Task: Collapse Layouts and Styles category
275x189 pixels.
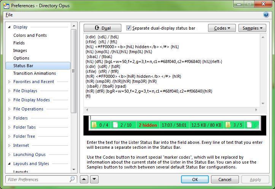Action: (9, 164)
